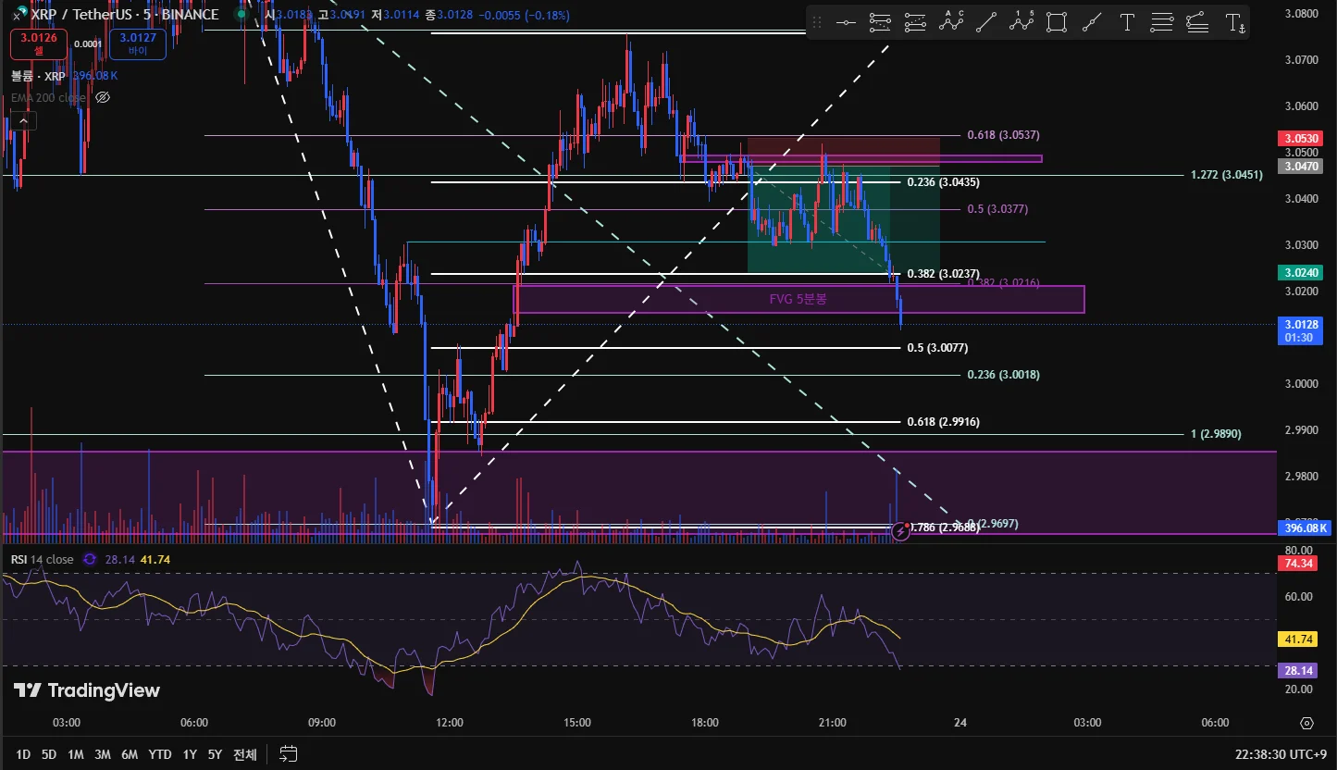Viewport: 1337px width, 770px height.
Task: Select the Text annotation tool
Action: [1127, 22]
